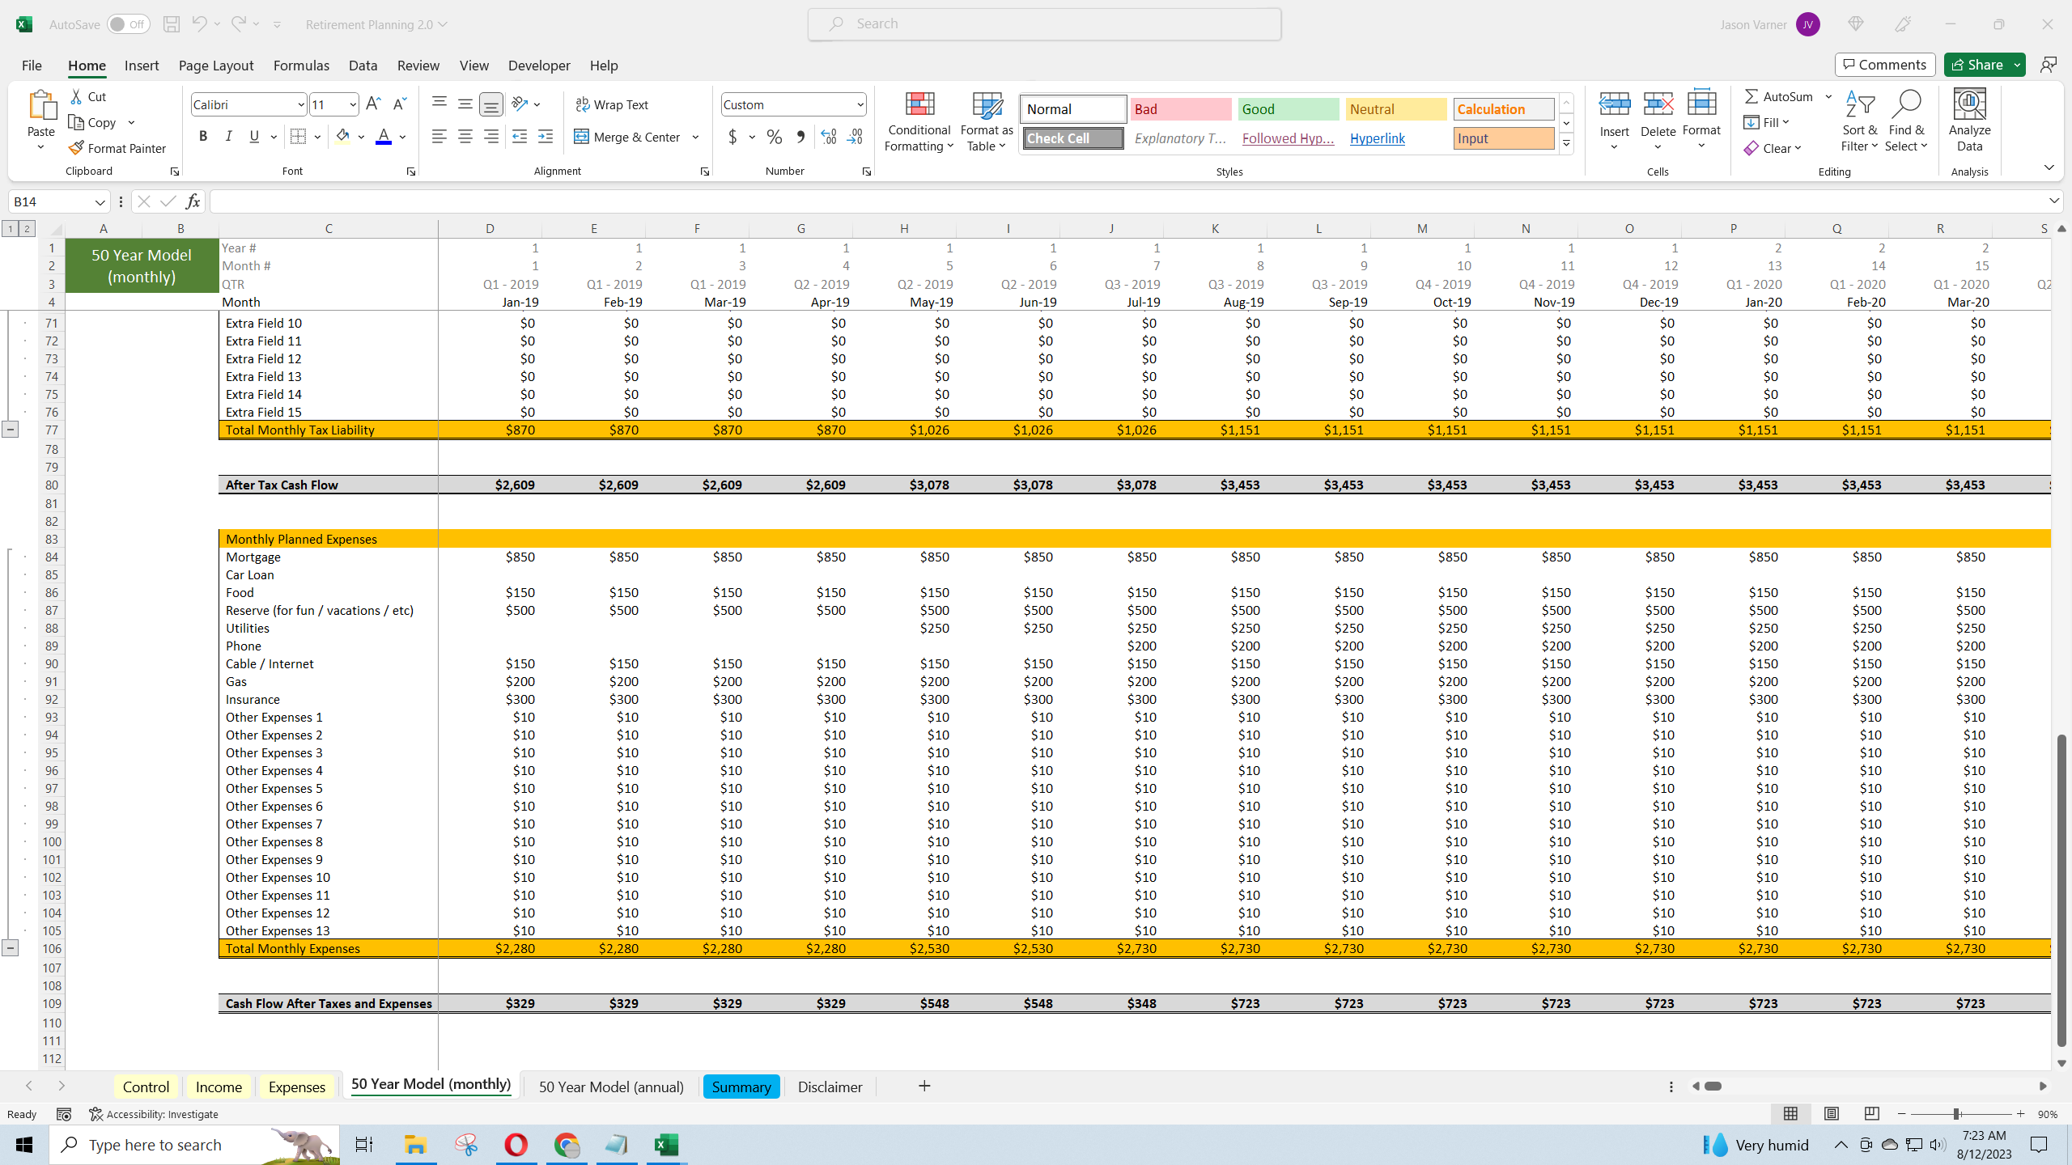
Task: Open the Custom number format dropdown
Action: click(860, 104)
